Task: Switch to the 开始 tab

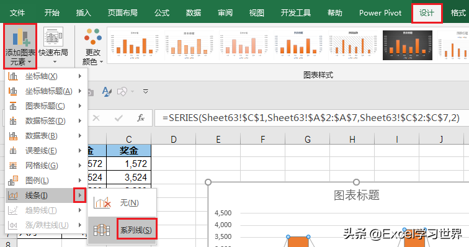Action: pos(51,13)
